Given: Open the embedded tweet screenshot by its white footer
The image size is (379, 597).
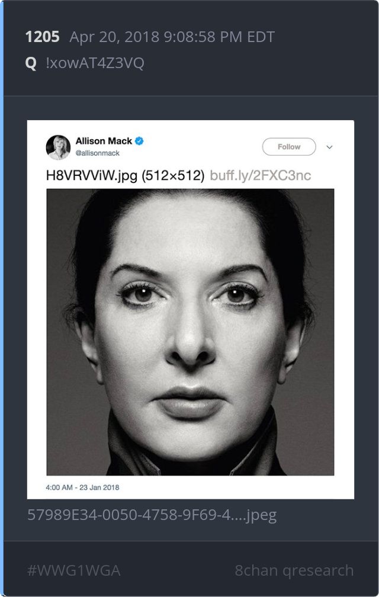Looking at the screenshot, I should pyautogui.click(x=190, y=487).
